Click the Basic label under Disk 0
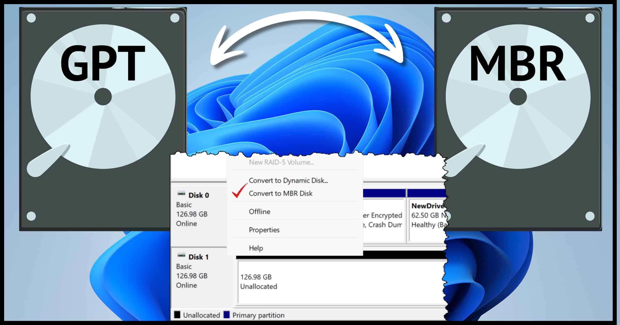 [x=184, y=205]
